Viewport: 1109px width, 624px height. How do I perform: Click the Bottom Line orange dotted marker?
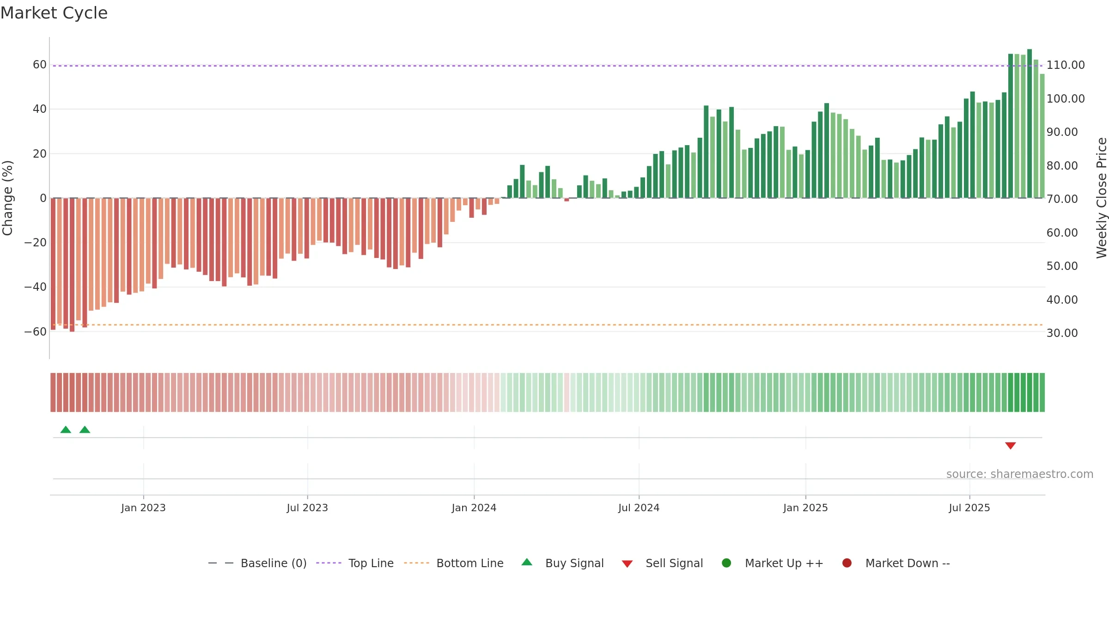416,563
